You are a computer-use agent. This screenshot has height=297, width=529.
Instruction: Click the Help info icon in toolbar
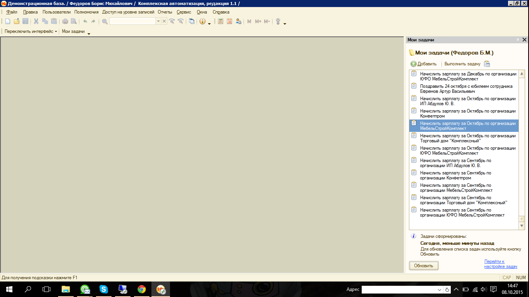pos(202,22)
